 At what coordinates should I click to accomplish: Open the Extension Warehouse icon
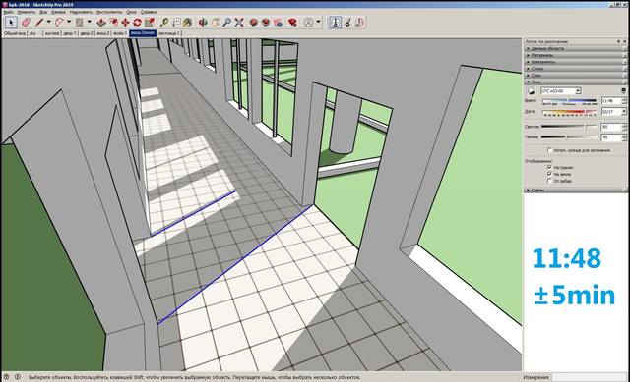[266, 23]
